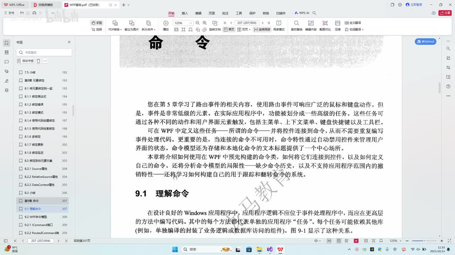Switch to the 插入 ribbon tab

click(x=185, y=13)
